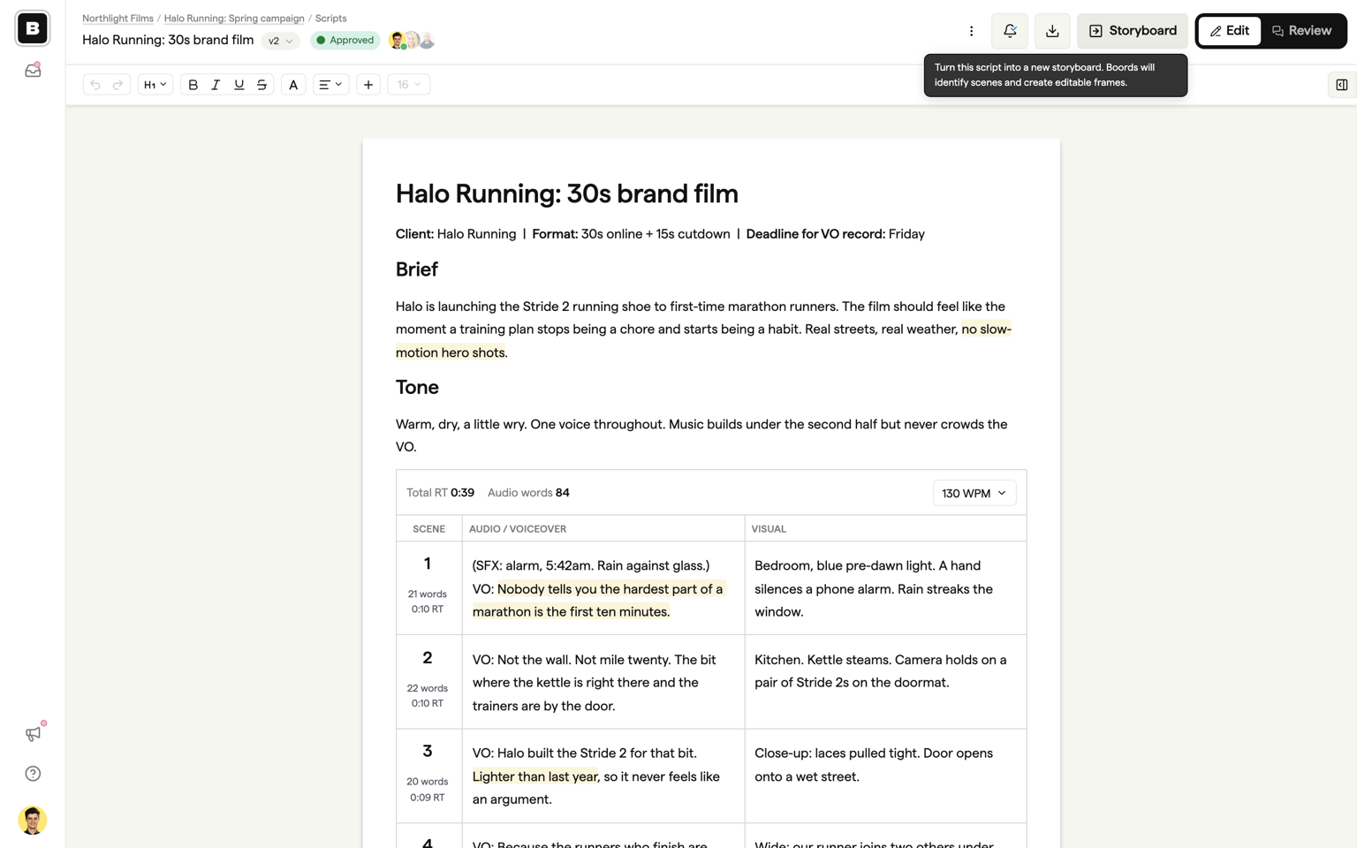
Task: Click scene 3 number cell
Action: coord(428,776)
